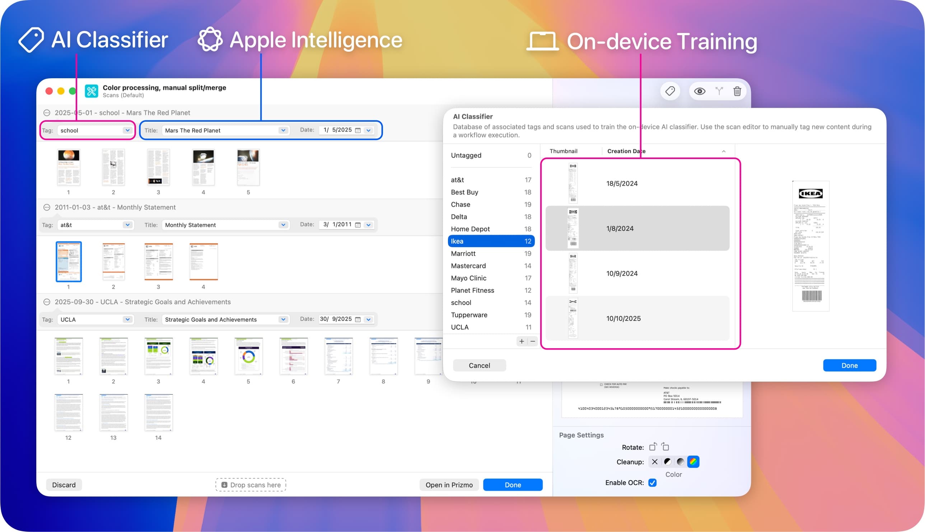Delete the selected scan using the trash icon
The height and width of the screenshot is (532, 925).
click(737, 91)
